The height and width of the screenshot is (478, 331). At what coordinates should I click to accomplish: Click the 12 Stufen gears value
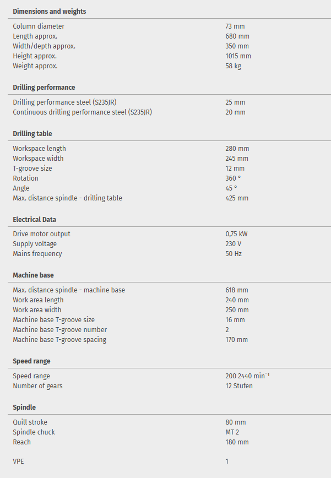click(x=239, y=385)
